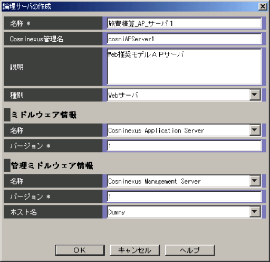Click the 種別 label

tap(17, 95)
